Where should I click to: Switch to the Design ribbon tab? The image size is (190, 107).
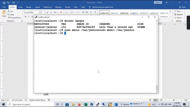click(28, 7)
